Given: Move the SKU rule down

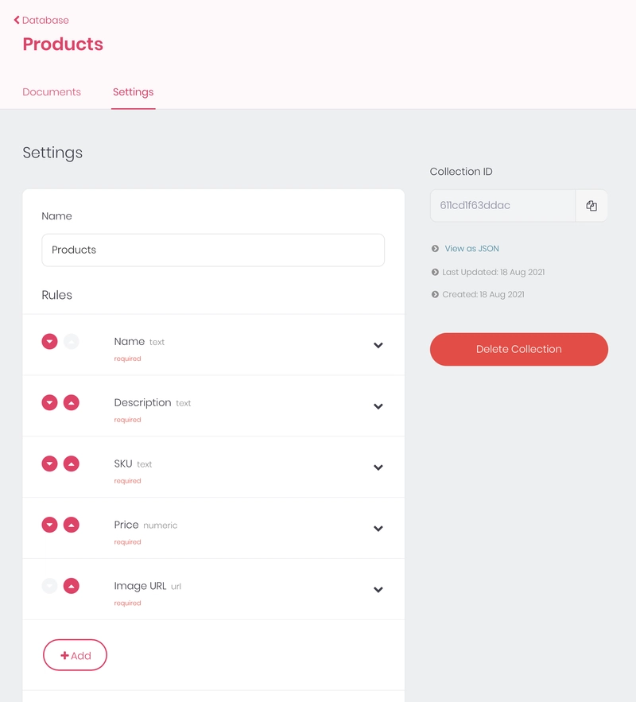Looking at the screenshot, I should (49, 464).
